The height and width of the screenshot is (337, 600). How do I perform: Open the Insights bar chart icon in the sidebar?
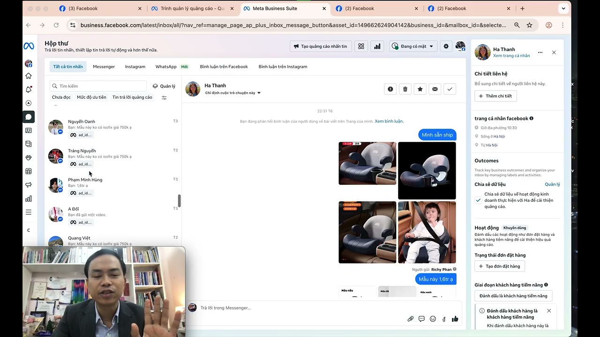pyautogui.click(x=29, y=198)
